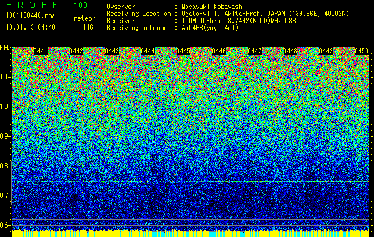Viewport: 374px width, 237px height.
Task: Click the meteor count value 116
Action: (88, 27)
